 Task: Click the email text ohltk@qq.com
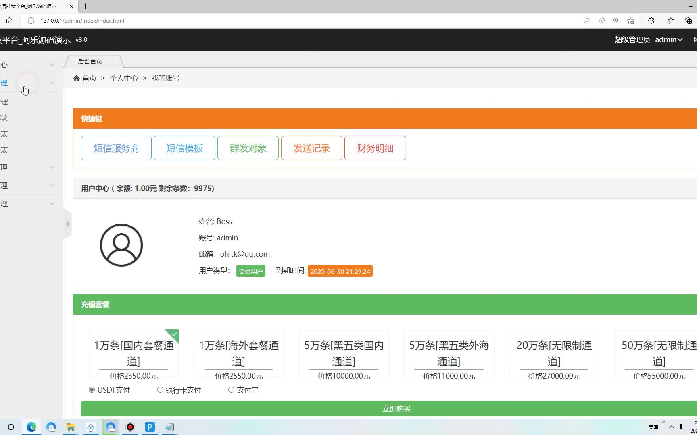click(x=245, y=254)
